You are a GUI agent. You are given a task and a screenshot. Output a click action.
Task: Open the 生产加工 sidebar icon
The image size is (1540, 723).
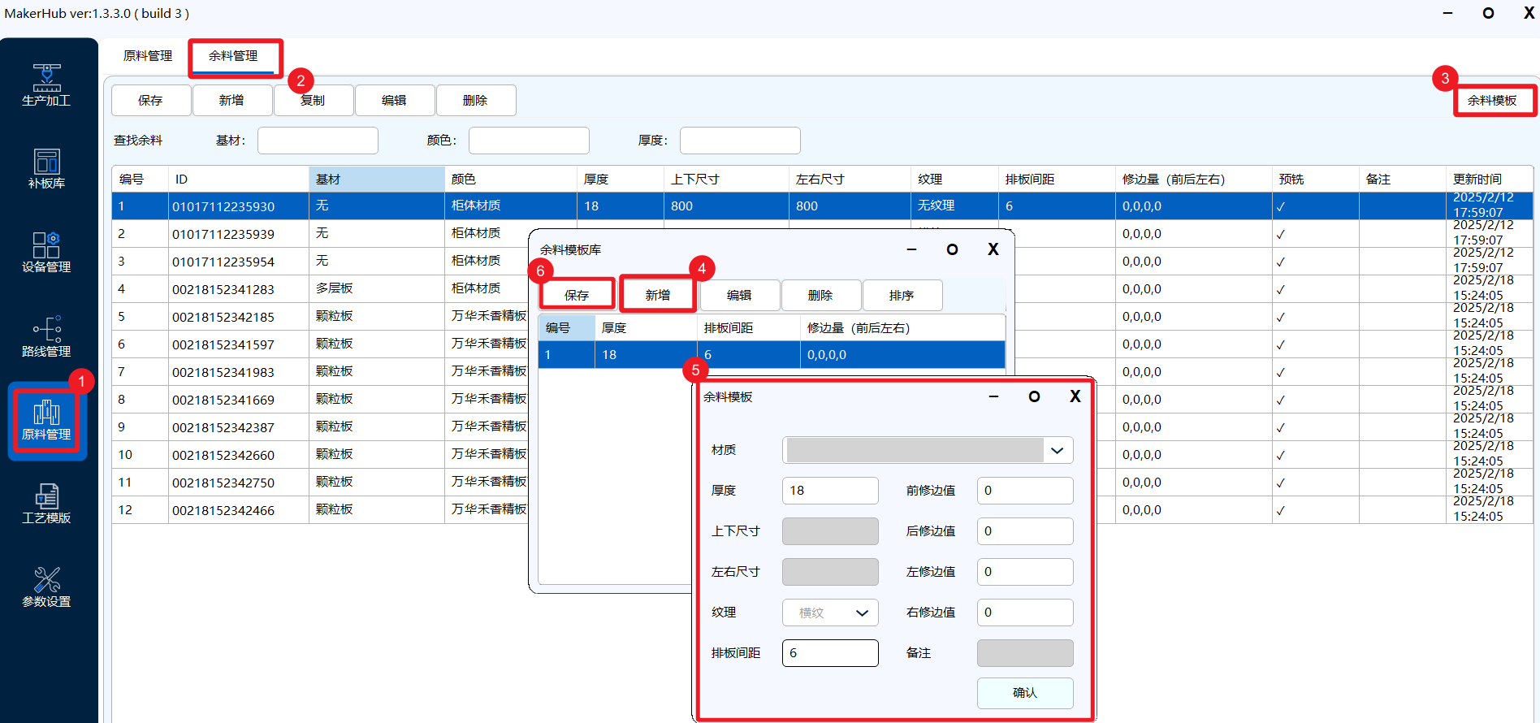[x=46, y=85]
